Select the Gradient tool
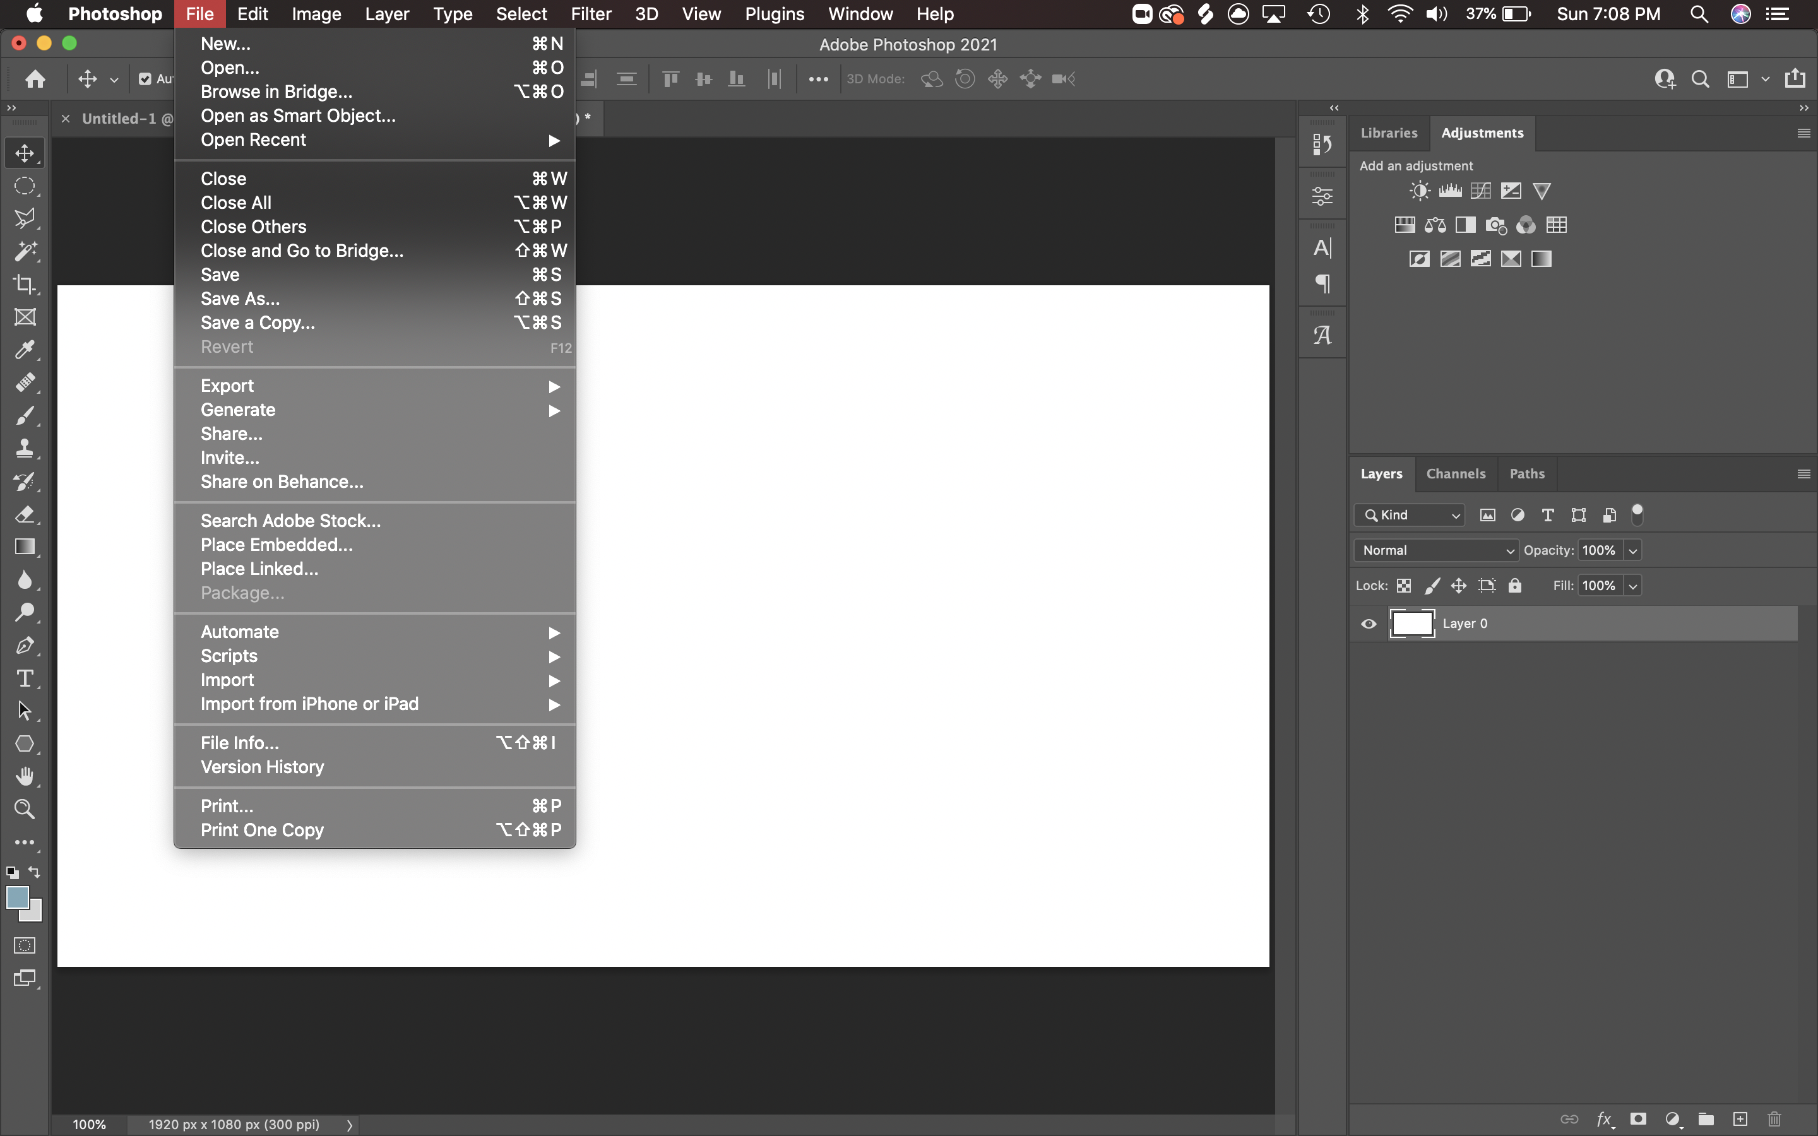The image size is (1818, 1136). [x=25, y=547]
